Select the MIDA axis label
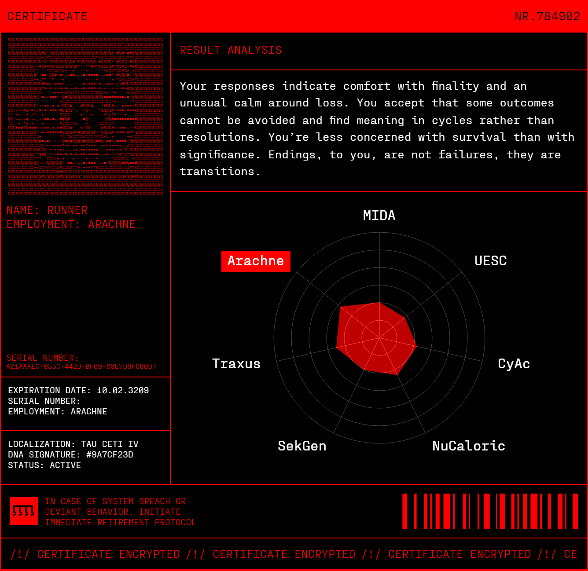The width and height of the screenshot is (588, 571). (379, 216)
